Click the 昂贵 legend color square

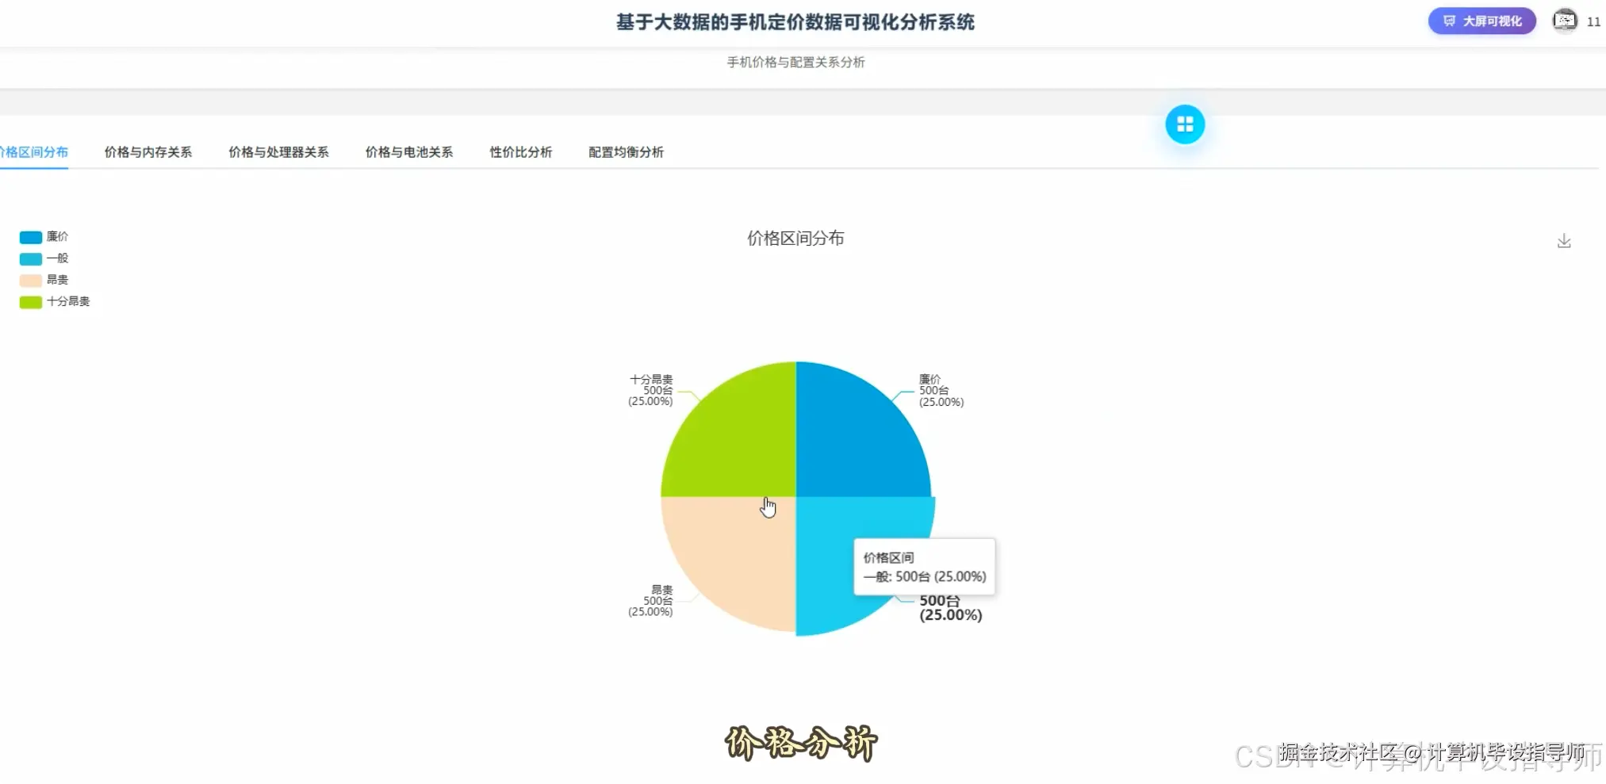(x=29, y=279)
